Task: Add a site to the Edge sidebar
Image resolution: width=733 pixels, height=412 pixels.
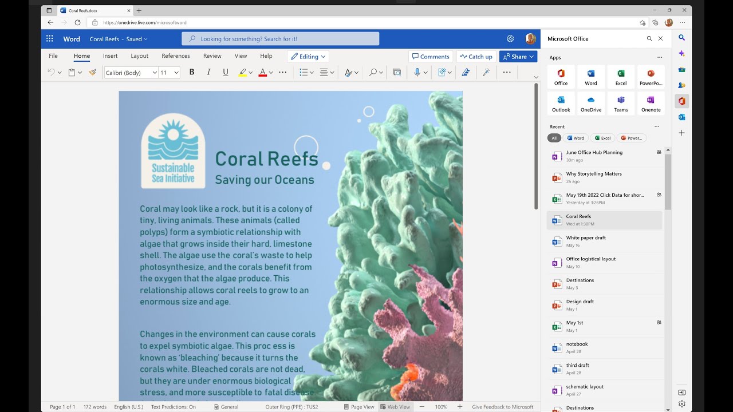Action: 681,133
